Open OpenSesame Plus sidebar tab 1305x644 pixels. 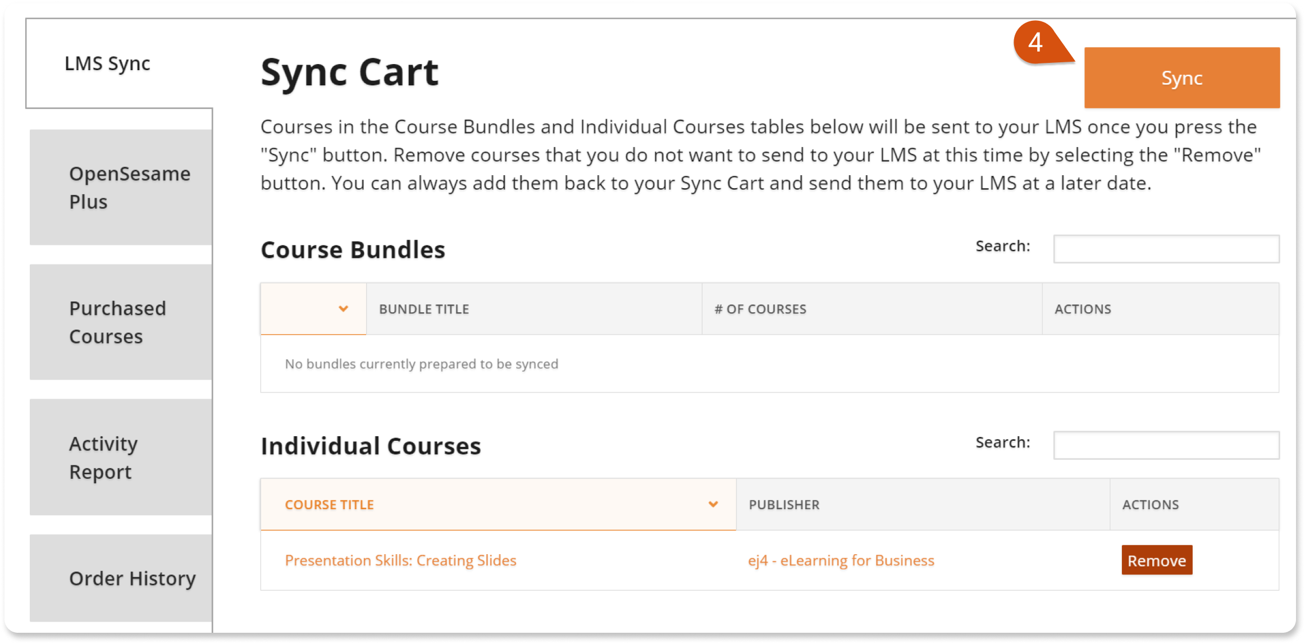point(121,188)
